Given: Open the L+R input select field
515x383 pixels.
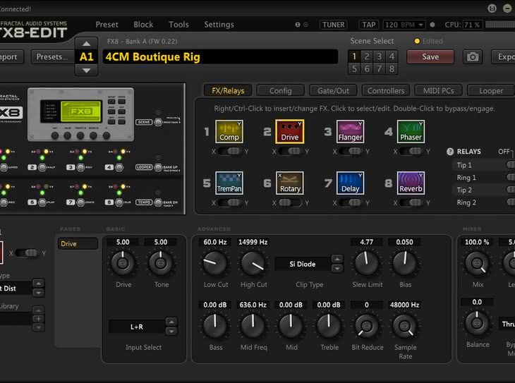Looking at the screenshot, I should (137, 327).
